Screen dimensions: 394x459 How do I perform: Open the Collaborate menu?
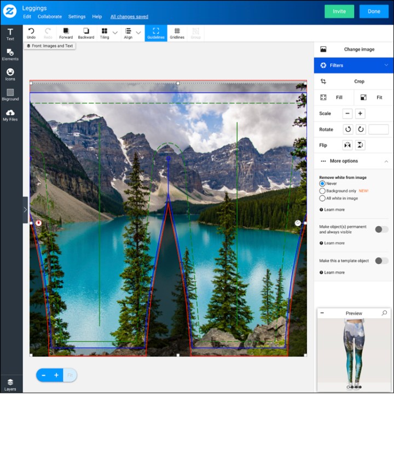click(x=50, y=17)
